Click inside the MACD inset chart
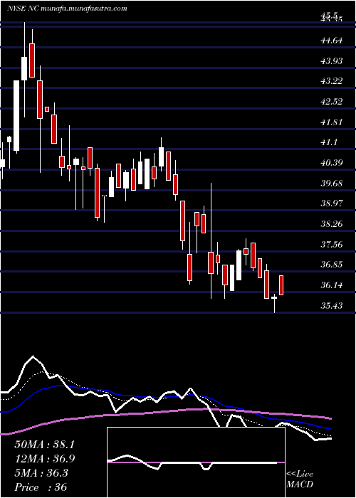 point(196,462)
